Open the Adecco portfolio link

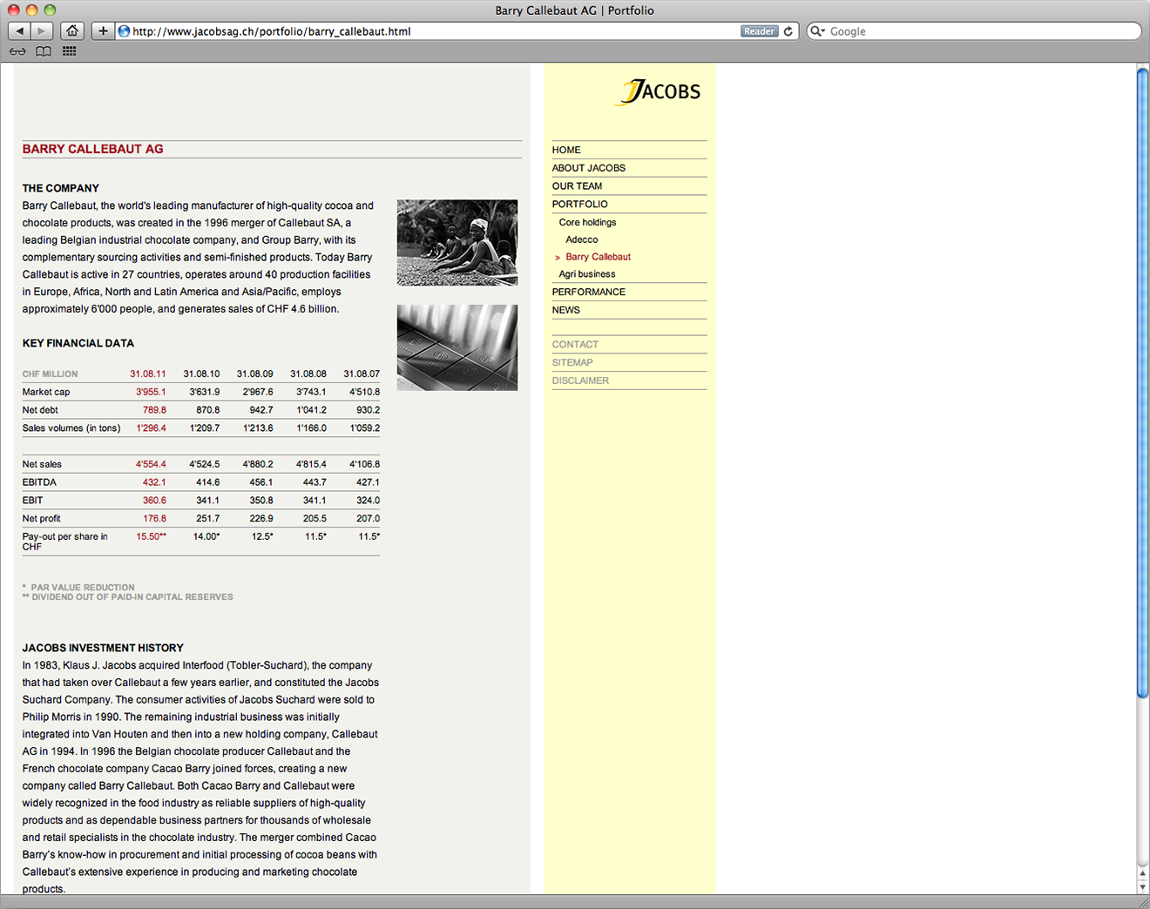pyautogui.click(x=582, y=239)
